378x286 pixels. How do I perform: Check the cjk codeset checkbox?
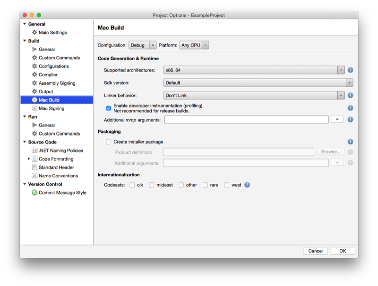click(132, 185)
